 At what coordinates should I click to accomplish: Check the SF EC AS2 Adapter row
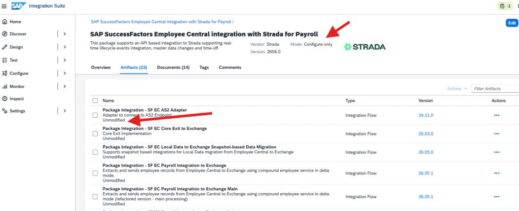point(95,115)
